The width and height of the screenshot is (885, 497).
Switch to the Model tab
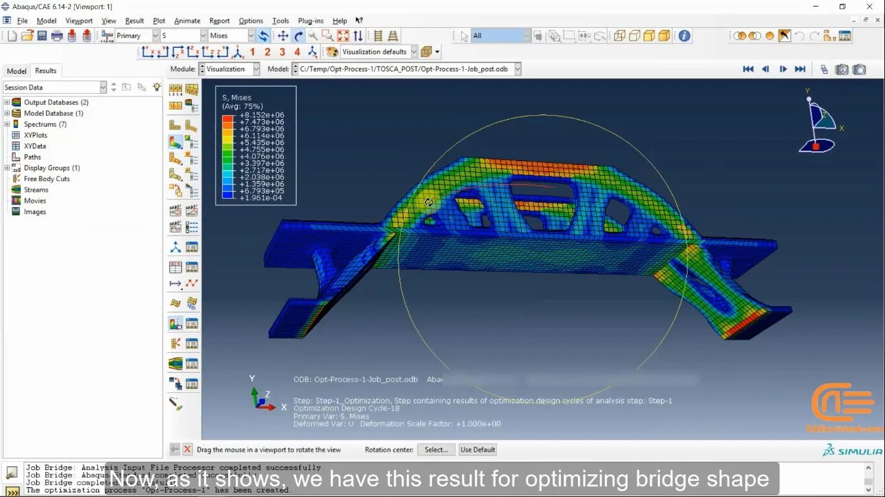pos(17,71)
